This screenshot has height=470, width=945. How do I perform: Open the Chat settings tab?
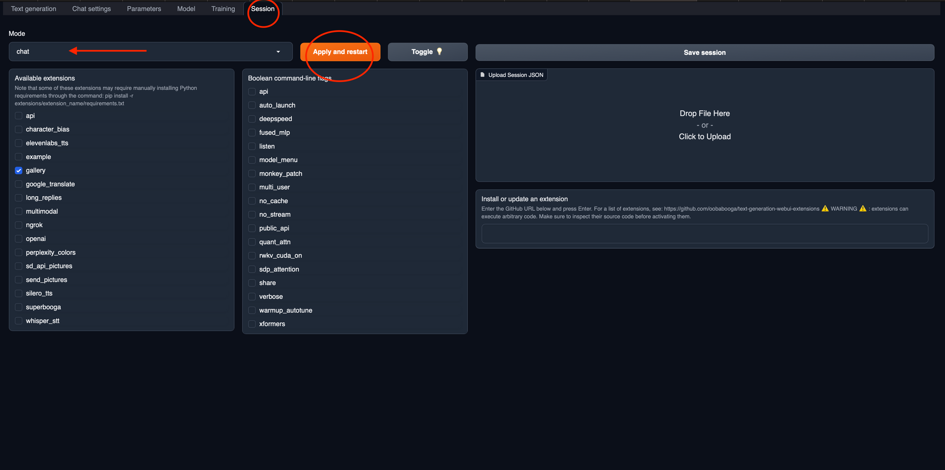click(91, 8)
